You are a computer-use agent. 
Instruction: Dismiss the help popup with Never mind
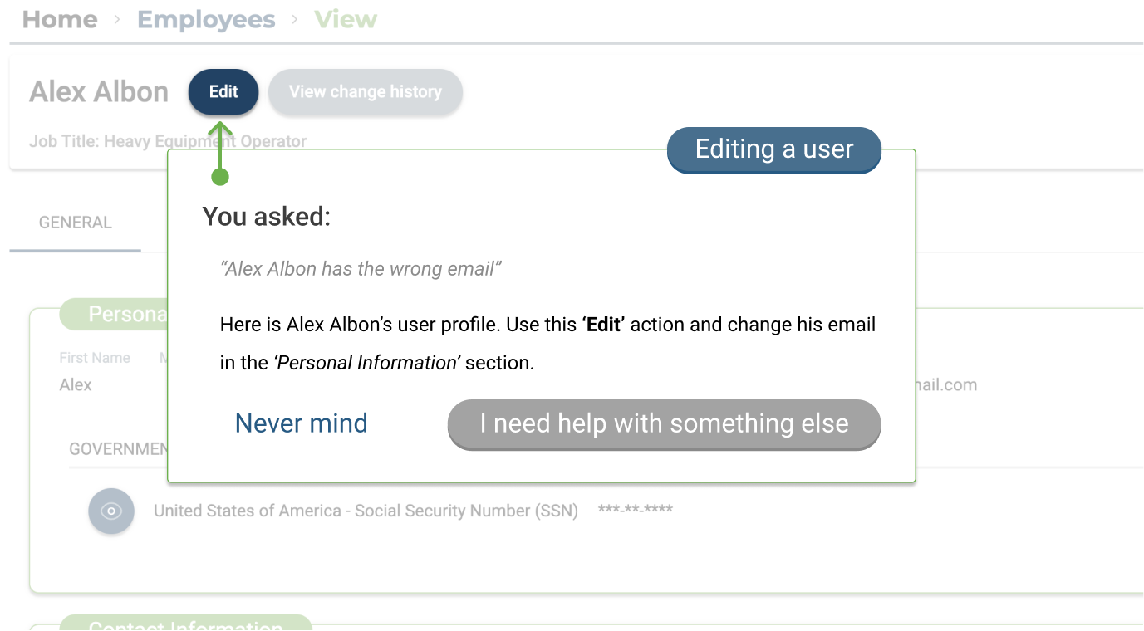302,423
